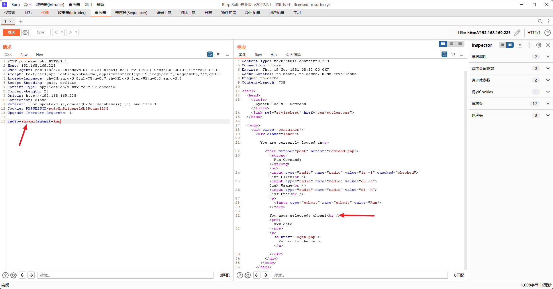Toggle non-printable characters in response viewer
553x289 pixels.
(453, 54)
